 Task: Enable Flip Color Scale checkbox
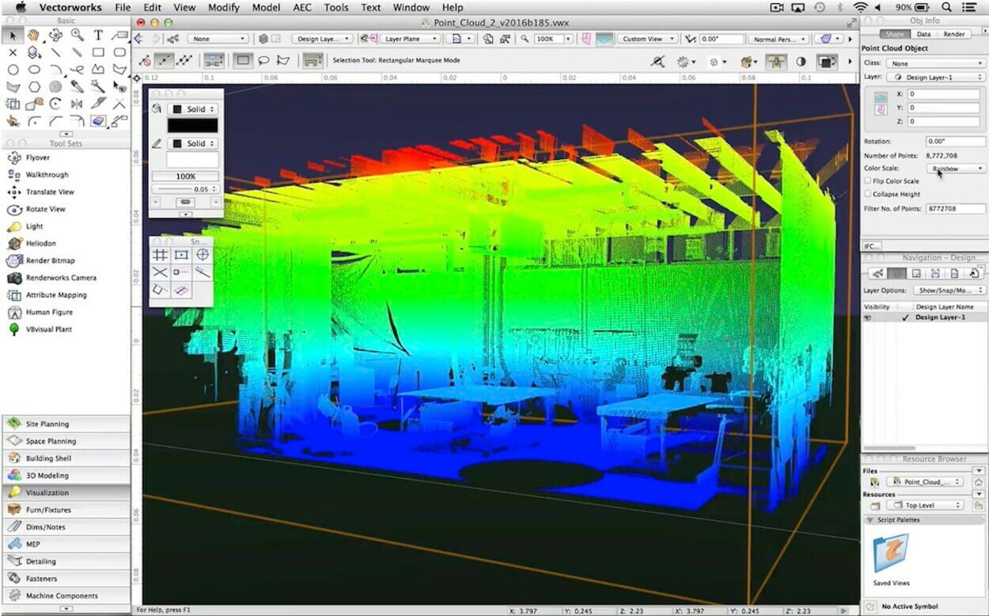click(x=868, y=181)
